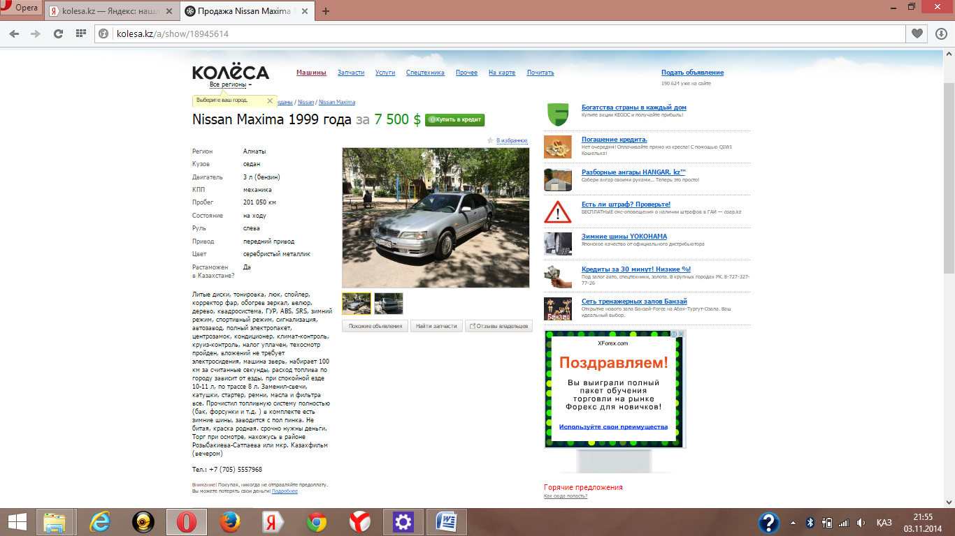Click Отзывы владельцев button

(499, 326)
